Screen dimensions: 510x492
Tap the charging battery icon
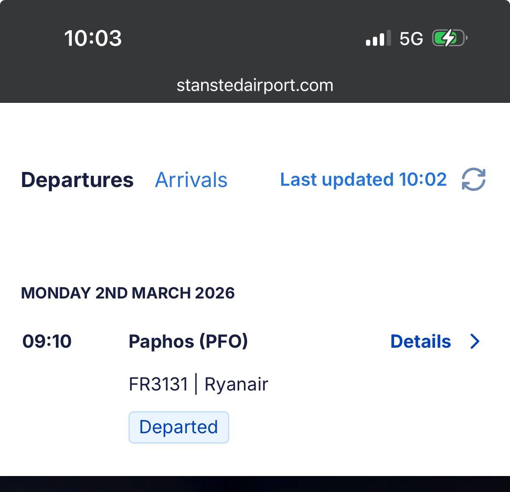[449, 38]
